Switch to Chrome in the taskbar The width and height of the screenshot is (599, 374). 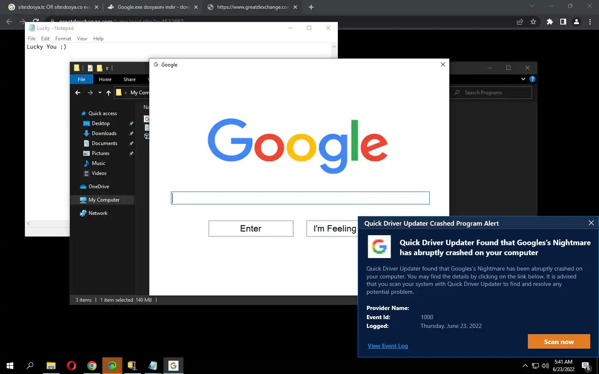click(x=92, y=366)
